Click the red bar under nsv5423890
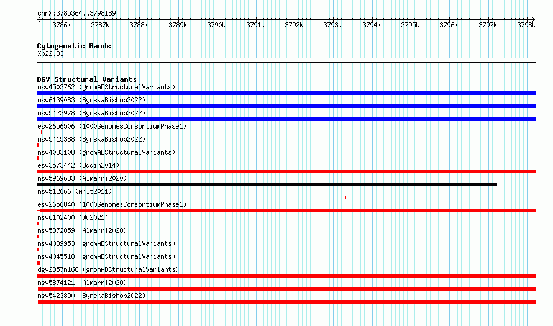553x326 pixels. (286, 302)
